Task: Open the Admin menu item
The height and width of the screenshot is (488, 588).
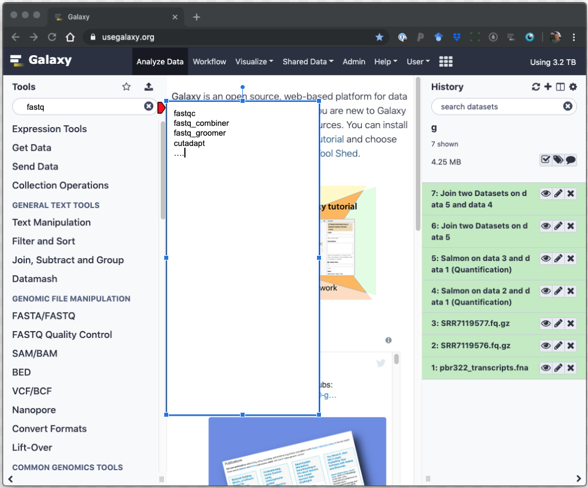Action: tap(354, 62)
